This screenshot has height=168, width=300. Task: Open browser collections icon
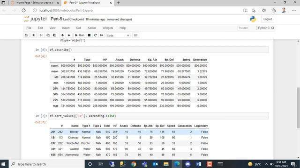274,10
